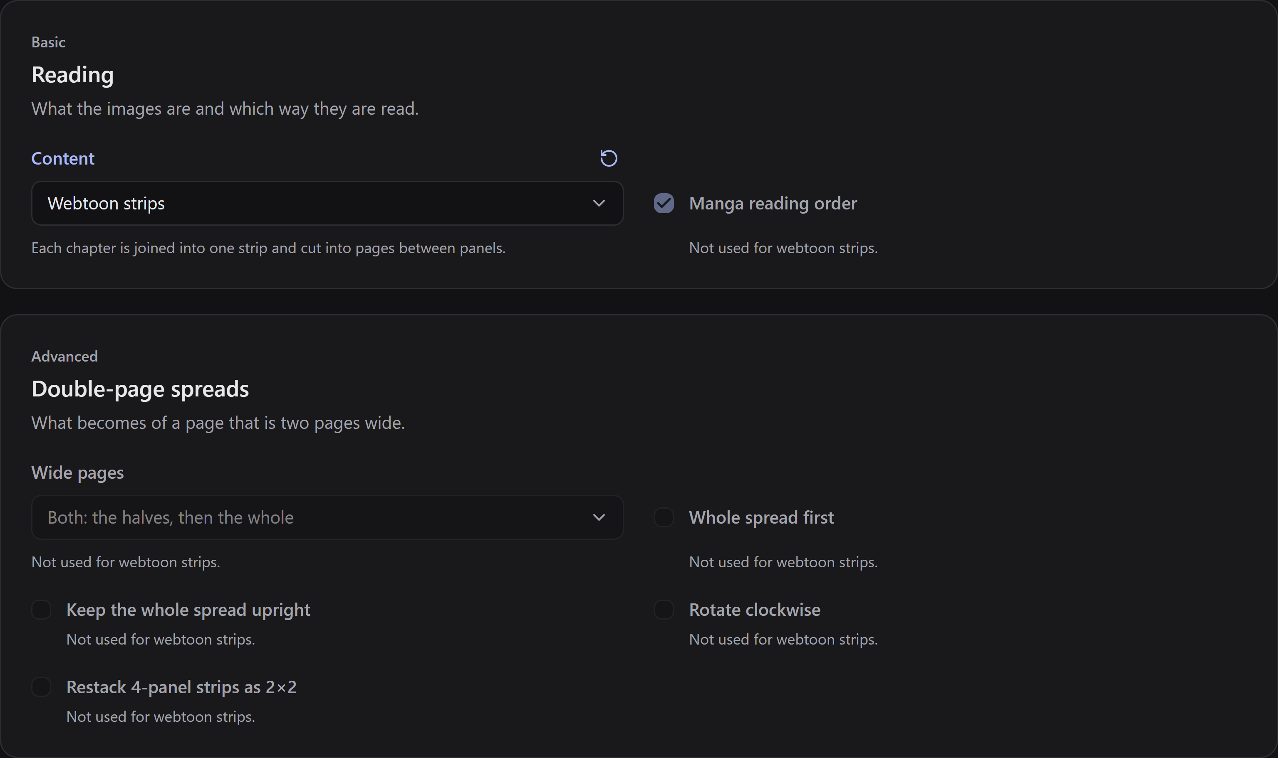Open the Webtoon strips content dropdown
This screenshot has height=758, width=1278.
pos(327,203)
